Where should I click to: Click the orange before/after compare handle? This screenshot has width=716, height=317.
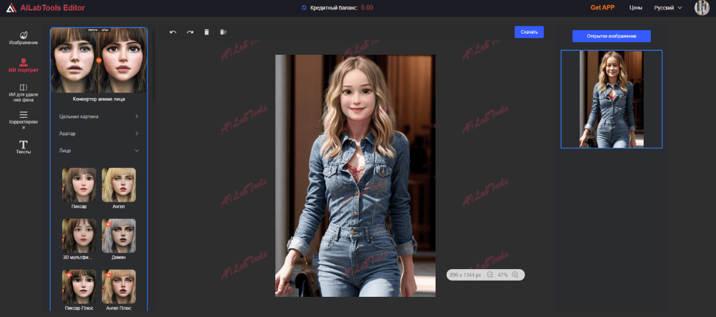[x=99, y=60]
